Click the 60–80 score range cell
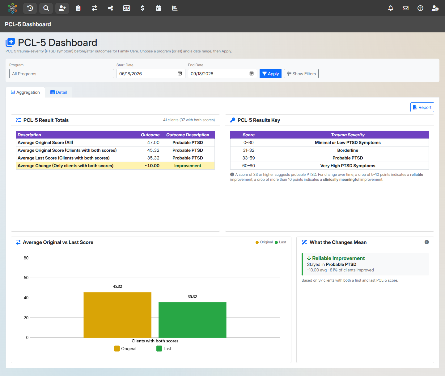This screenshot has width=445, height=376. [x=248, y=166]
